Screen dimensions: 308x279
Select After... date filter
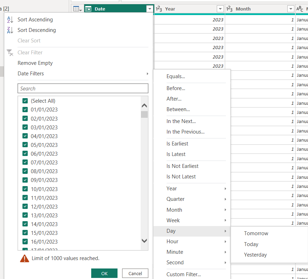click(x=174, y=99)
